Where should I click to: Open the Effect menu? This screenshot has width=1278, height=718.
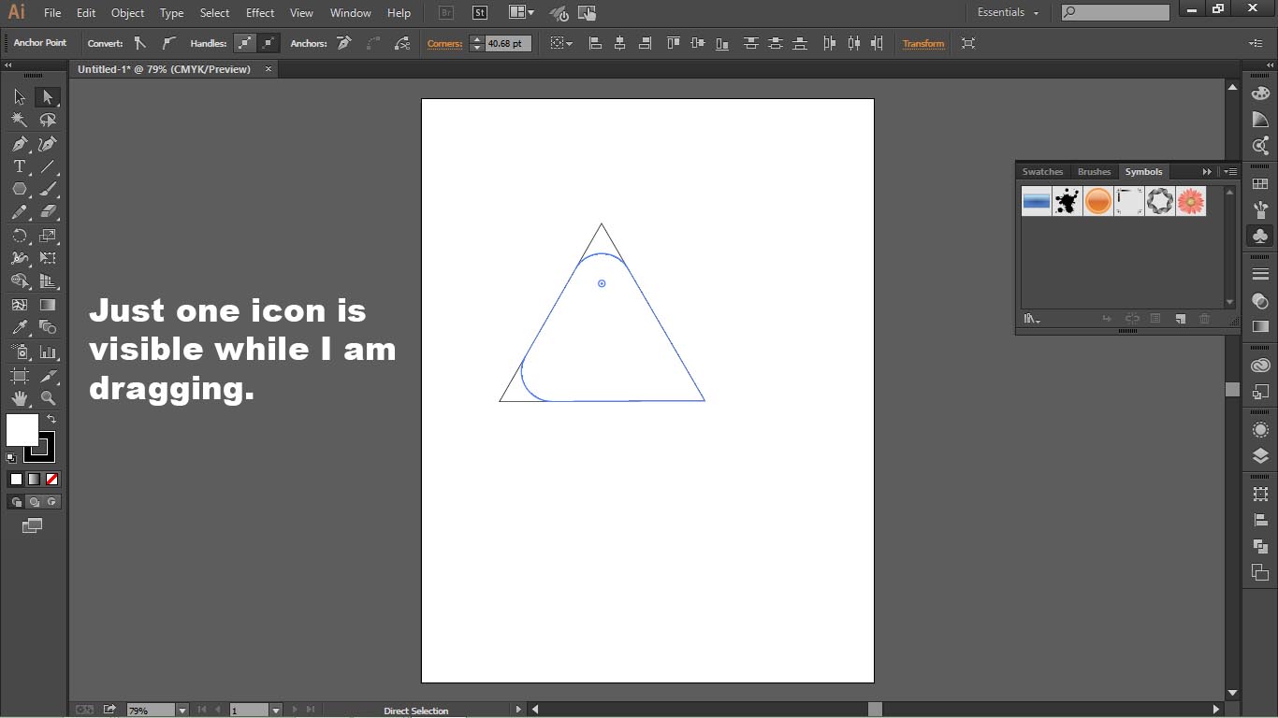click(x=260, y=13)
